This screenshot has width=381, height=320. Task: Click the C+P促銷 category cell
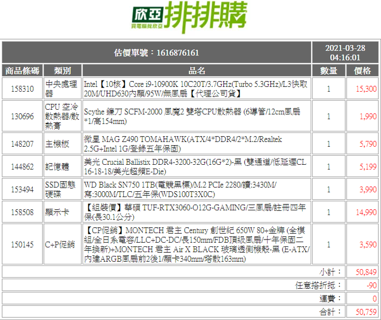pos(62,244)
